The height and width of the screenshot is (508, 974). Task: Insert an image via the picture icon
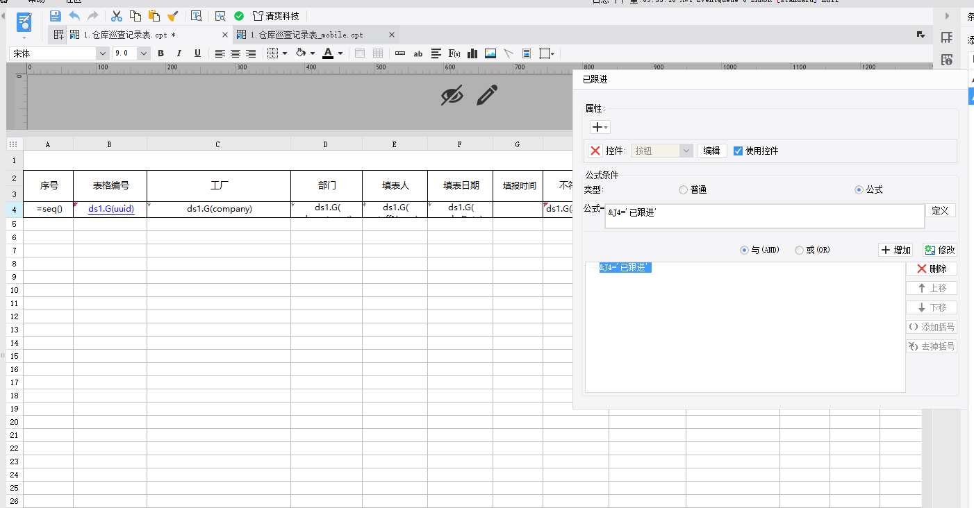pos(490,53)
